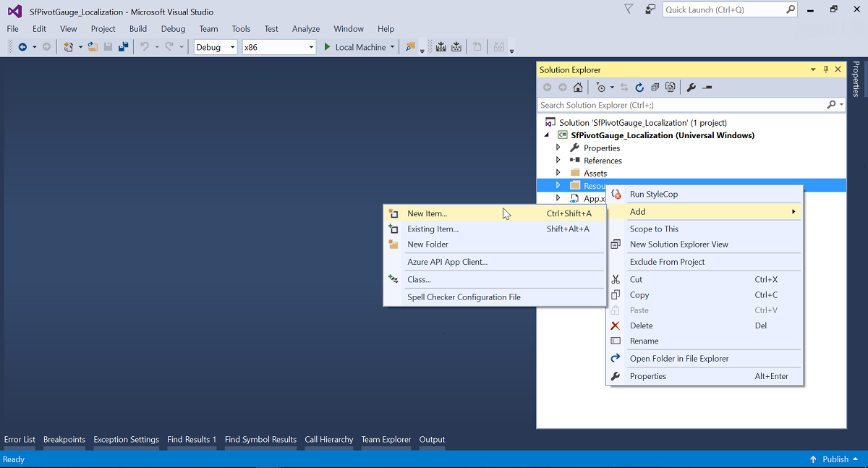Switch to the Error List tab

(20, 440)
